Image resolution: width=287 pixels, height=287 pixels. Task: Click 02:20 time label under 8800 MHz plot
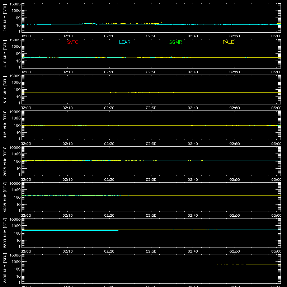pos(109,251)
